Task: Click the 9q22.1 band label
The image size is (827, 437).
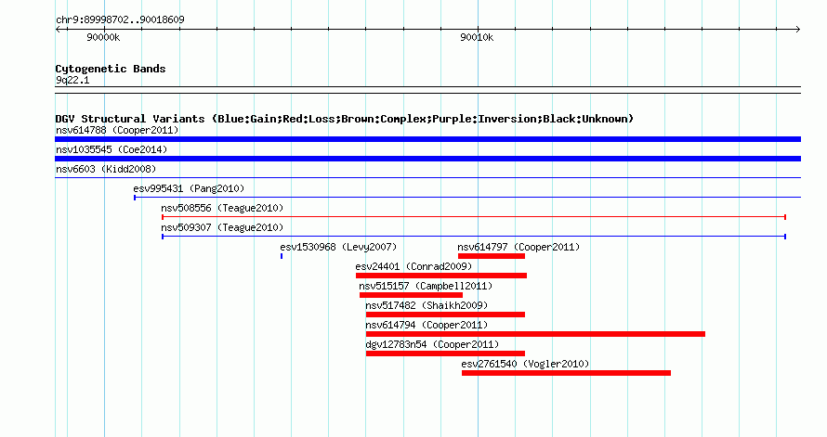Action: pos(72,80)
